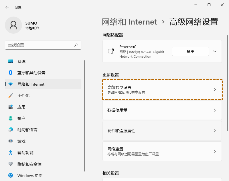This screenshot has width=229, height=181.
Task: Expand the Ethernet0 adapter details chevron
Action: (215, 51)
